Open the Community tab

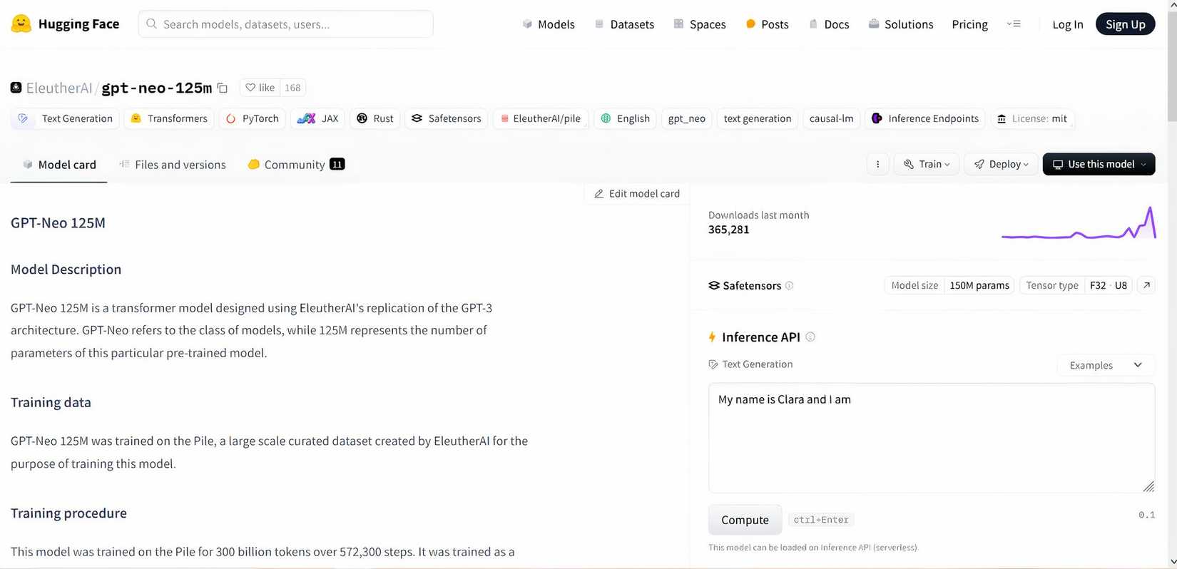[296, 165]
